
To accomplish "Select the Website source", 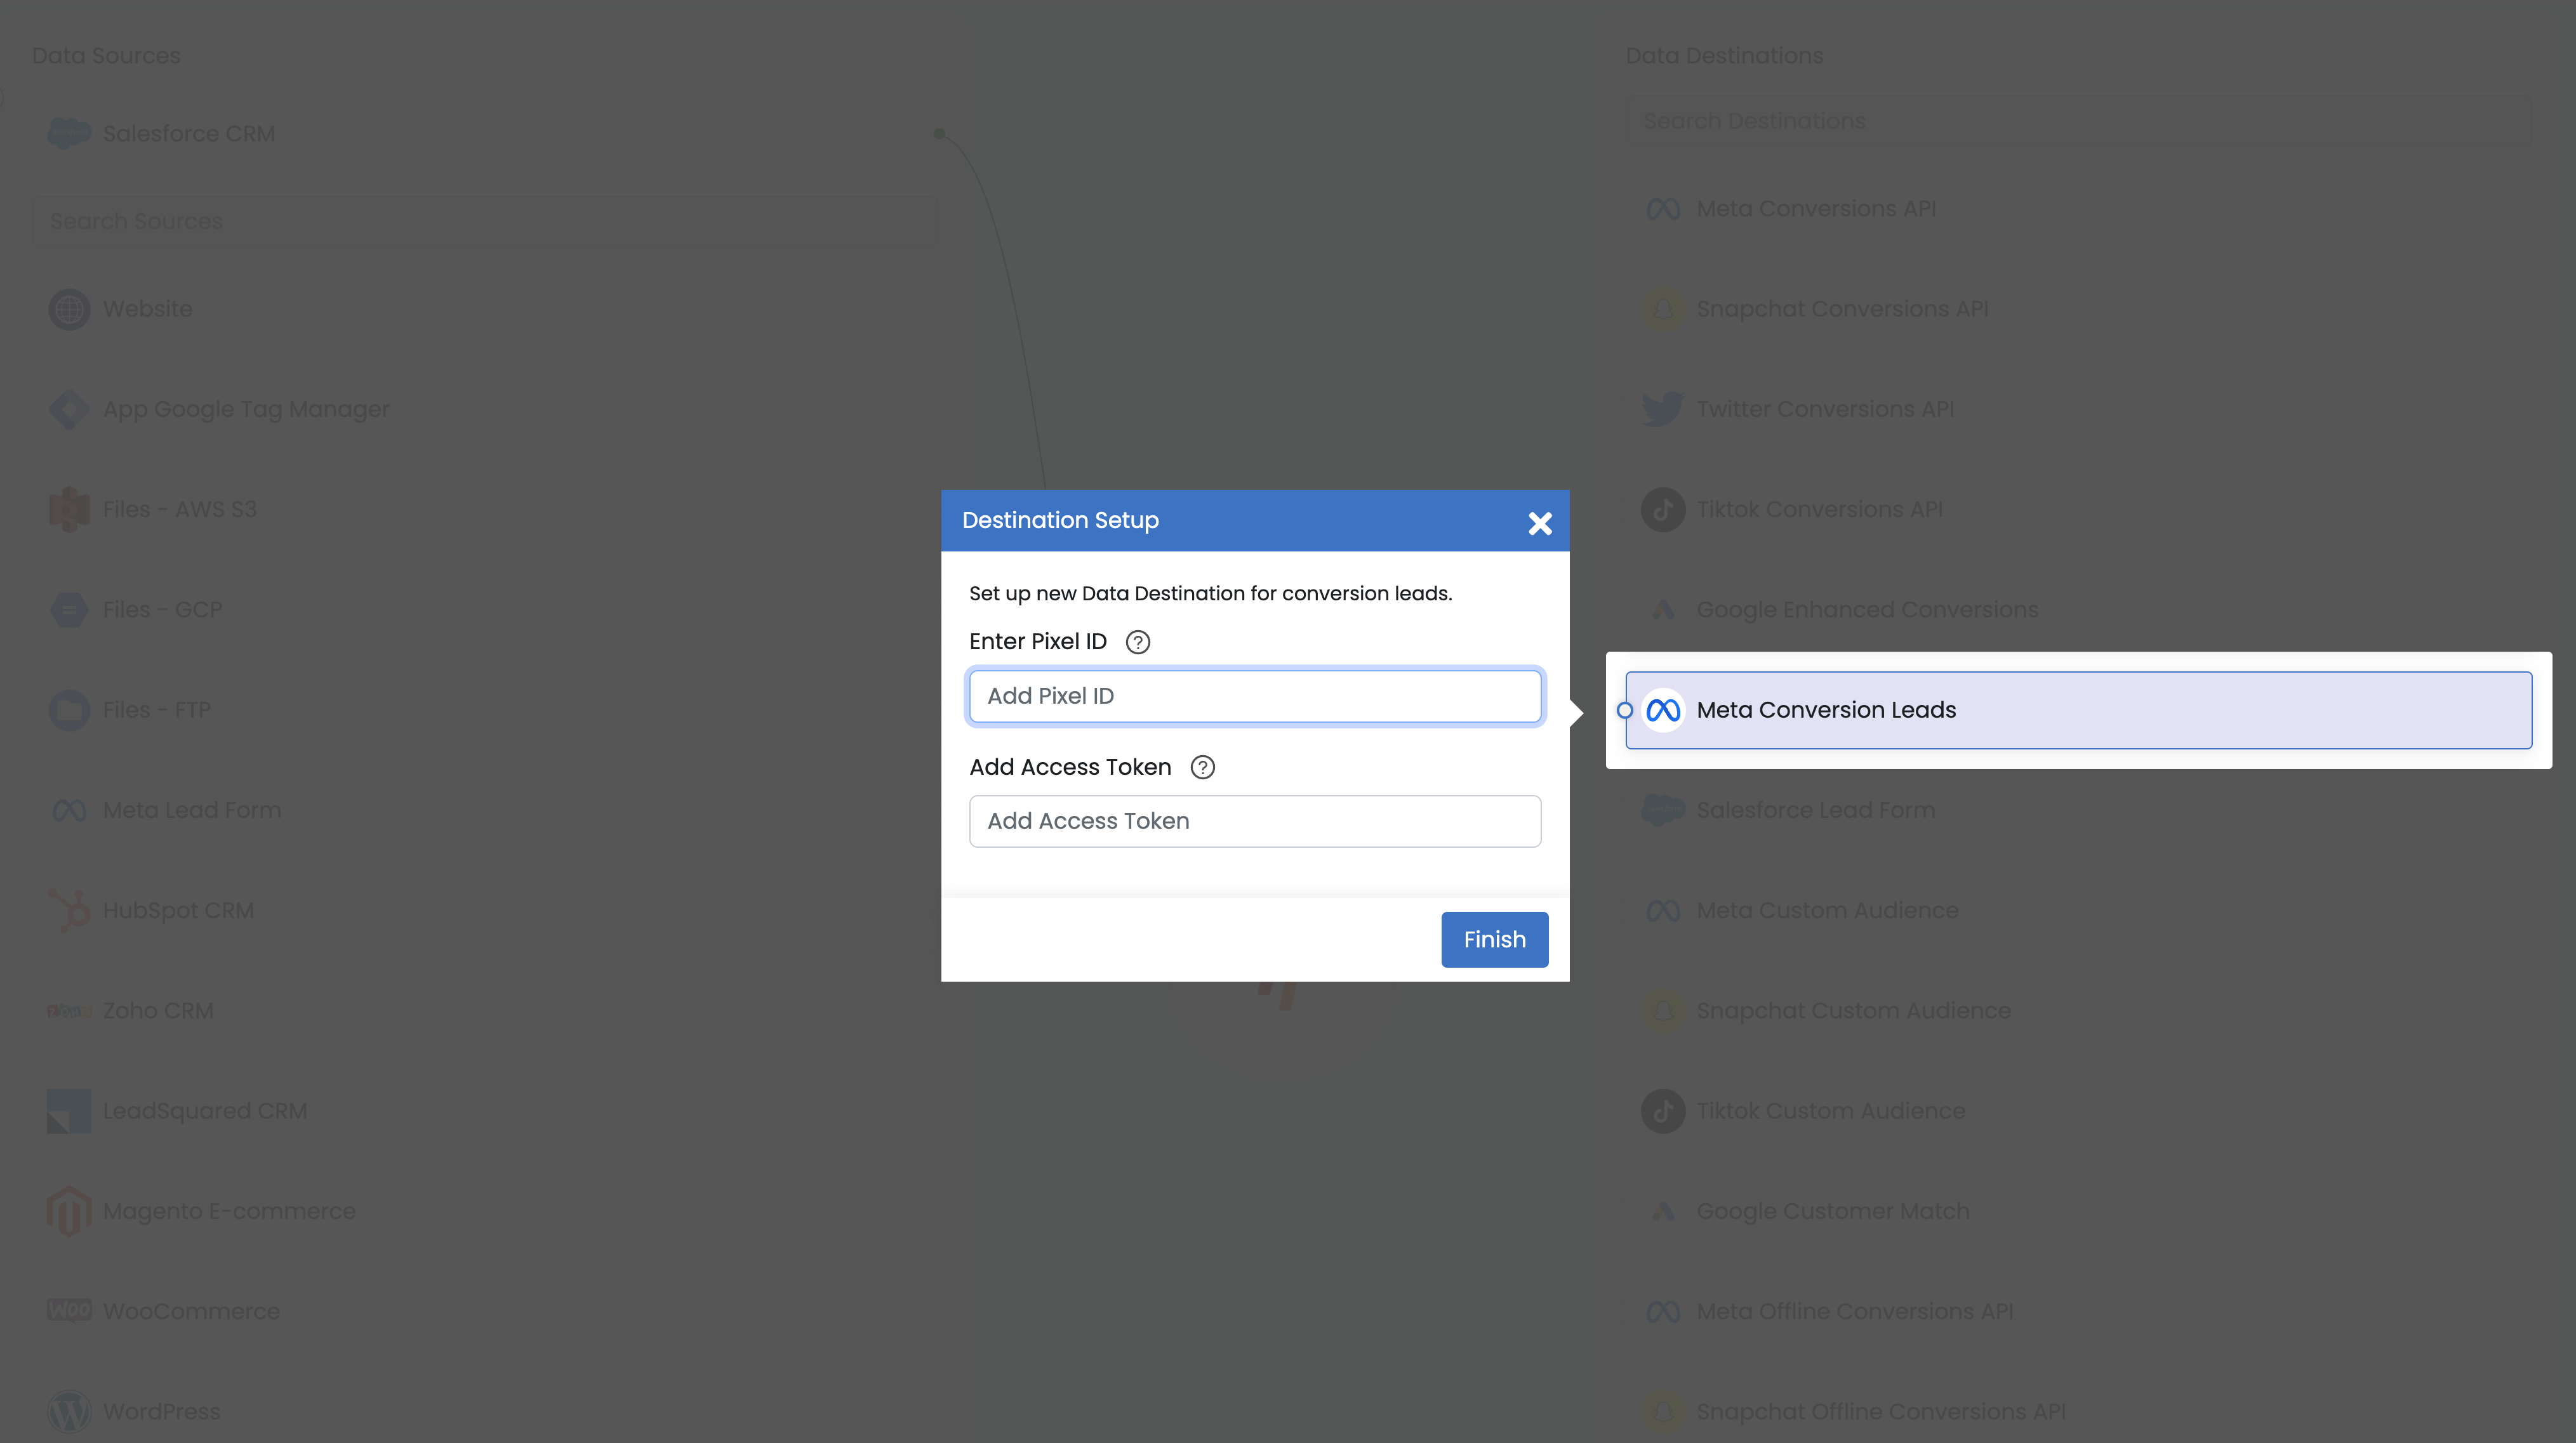I will tap(485, 309).
